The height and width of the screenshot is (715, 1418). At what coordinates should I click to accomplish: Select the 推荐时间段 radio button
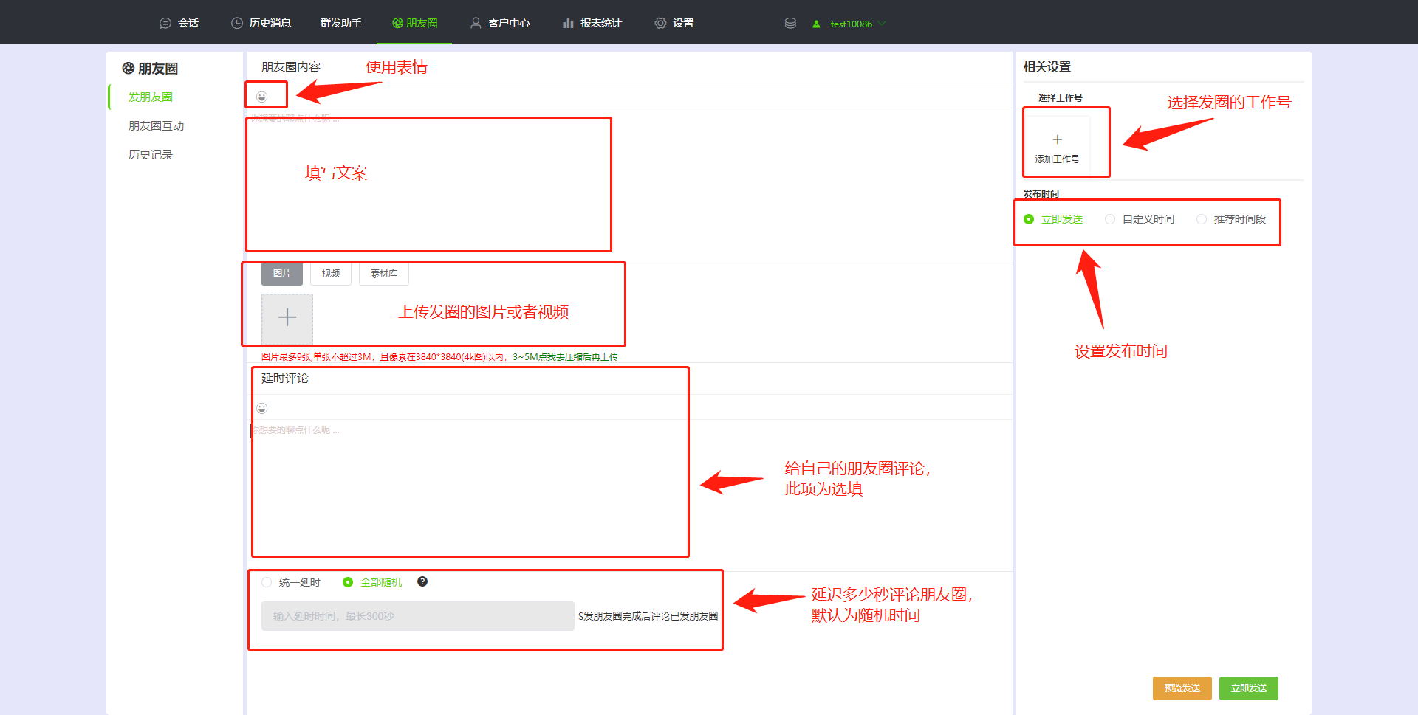(1202, 219)
